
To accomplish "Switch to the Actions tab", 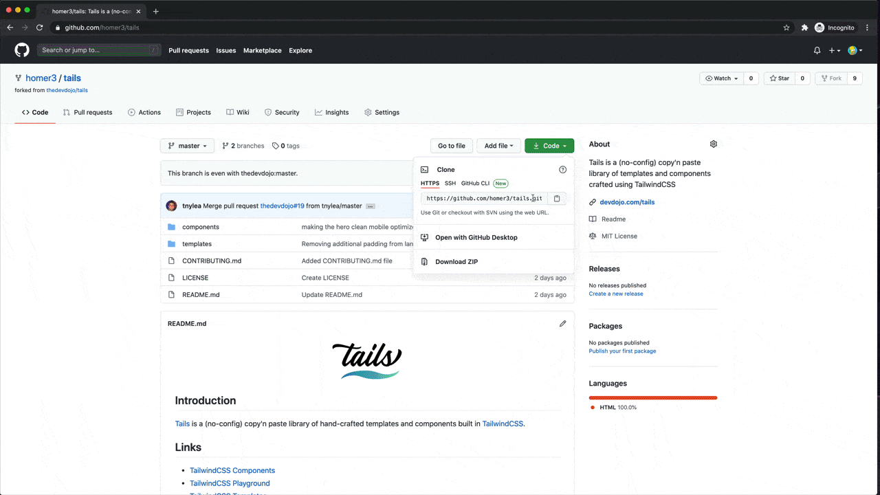I will [144, 112].
